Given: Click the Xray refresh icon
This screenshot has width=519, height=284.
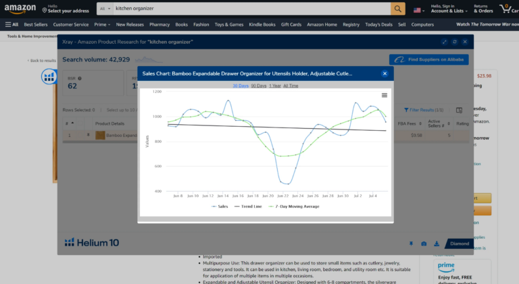Looking at the screenshot, I should 455,42.
